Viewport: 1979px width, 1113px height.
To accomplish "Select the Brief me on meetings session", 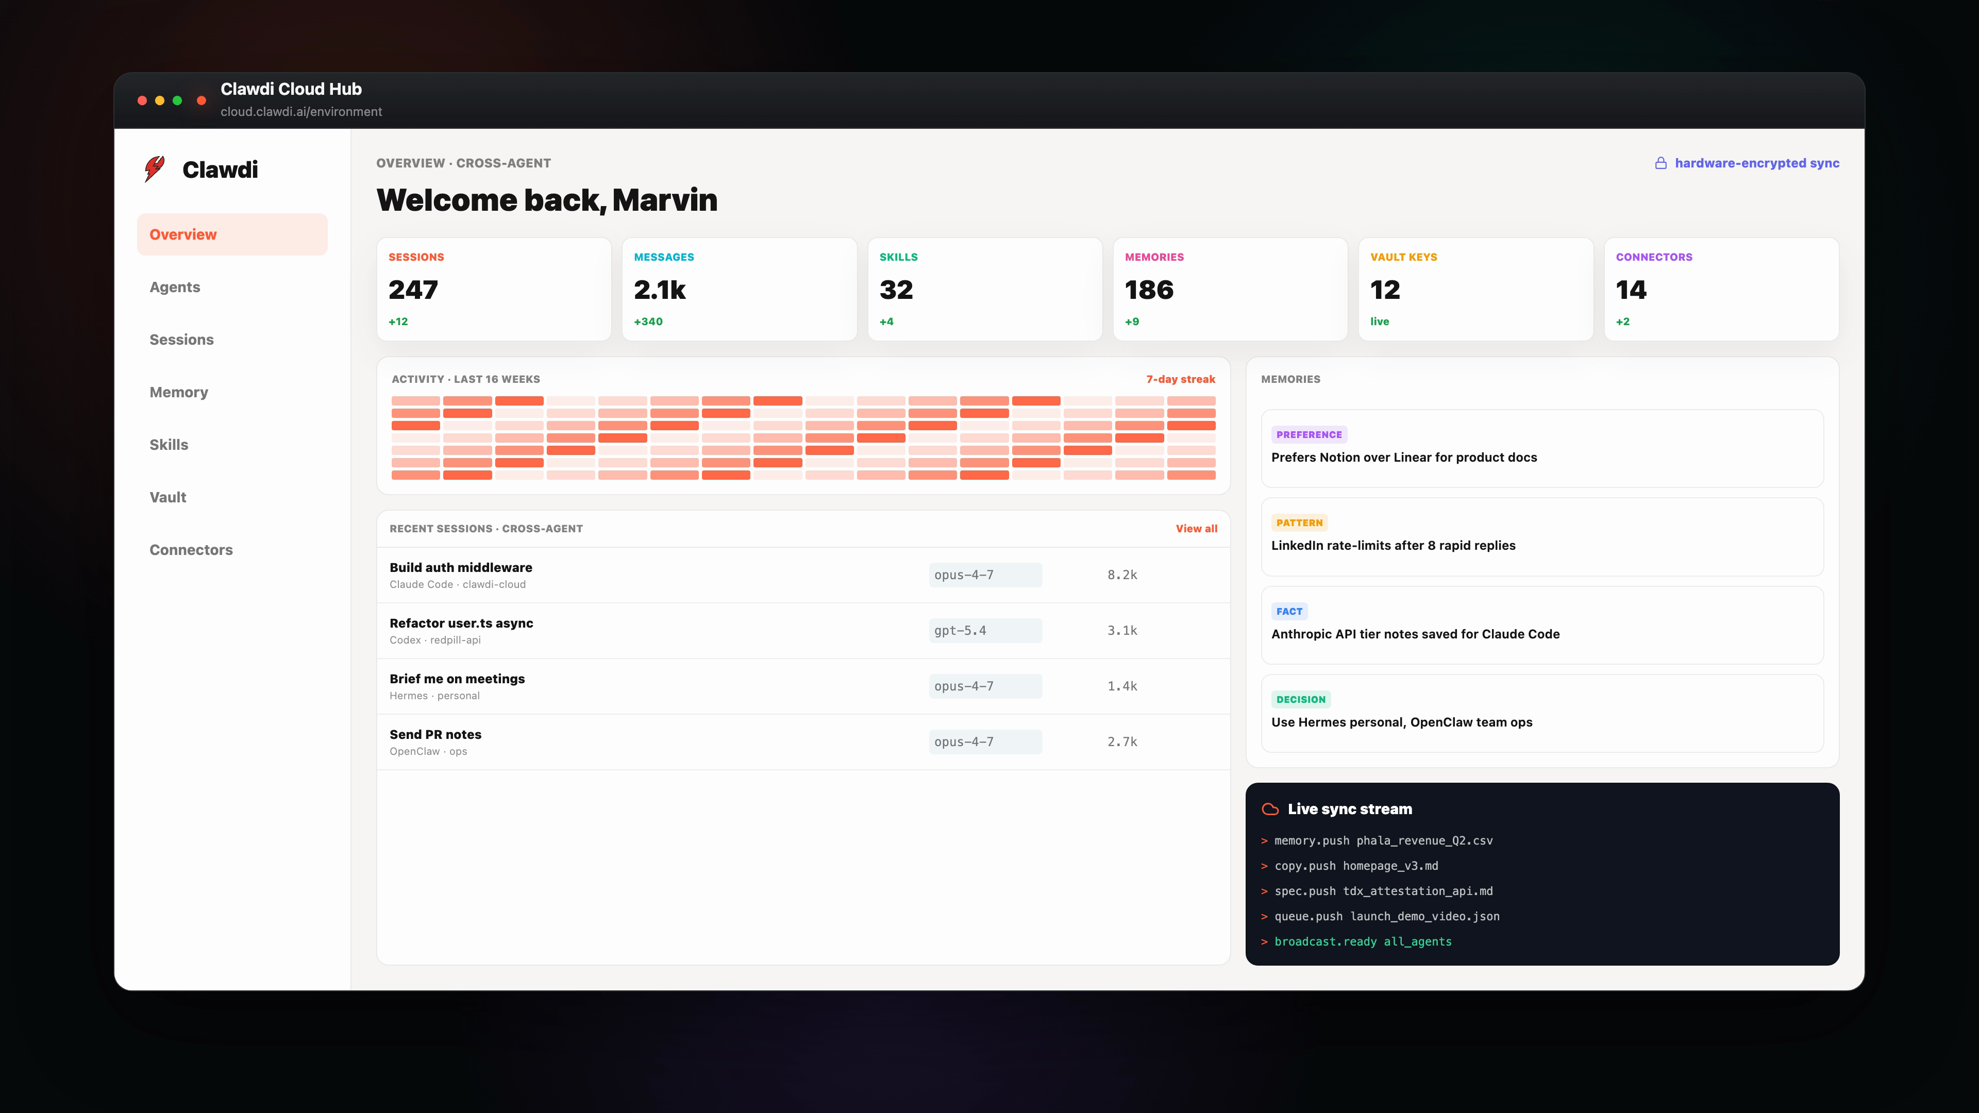I will coord(803,687).
